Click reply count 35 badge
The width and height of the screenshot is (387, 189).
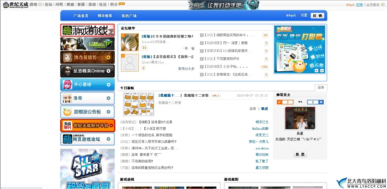[x=265, y=35]
